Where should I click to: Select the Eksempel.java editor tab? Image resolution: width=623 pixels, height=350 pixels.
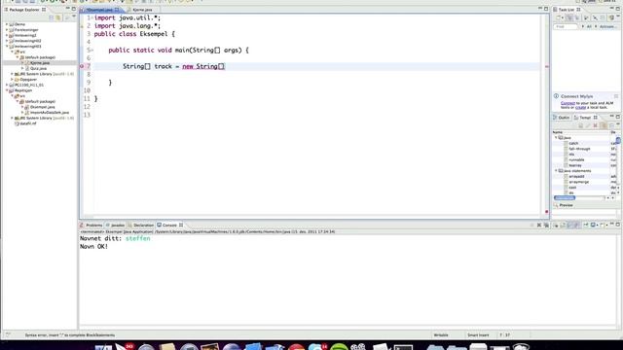[99, 10]
